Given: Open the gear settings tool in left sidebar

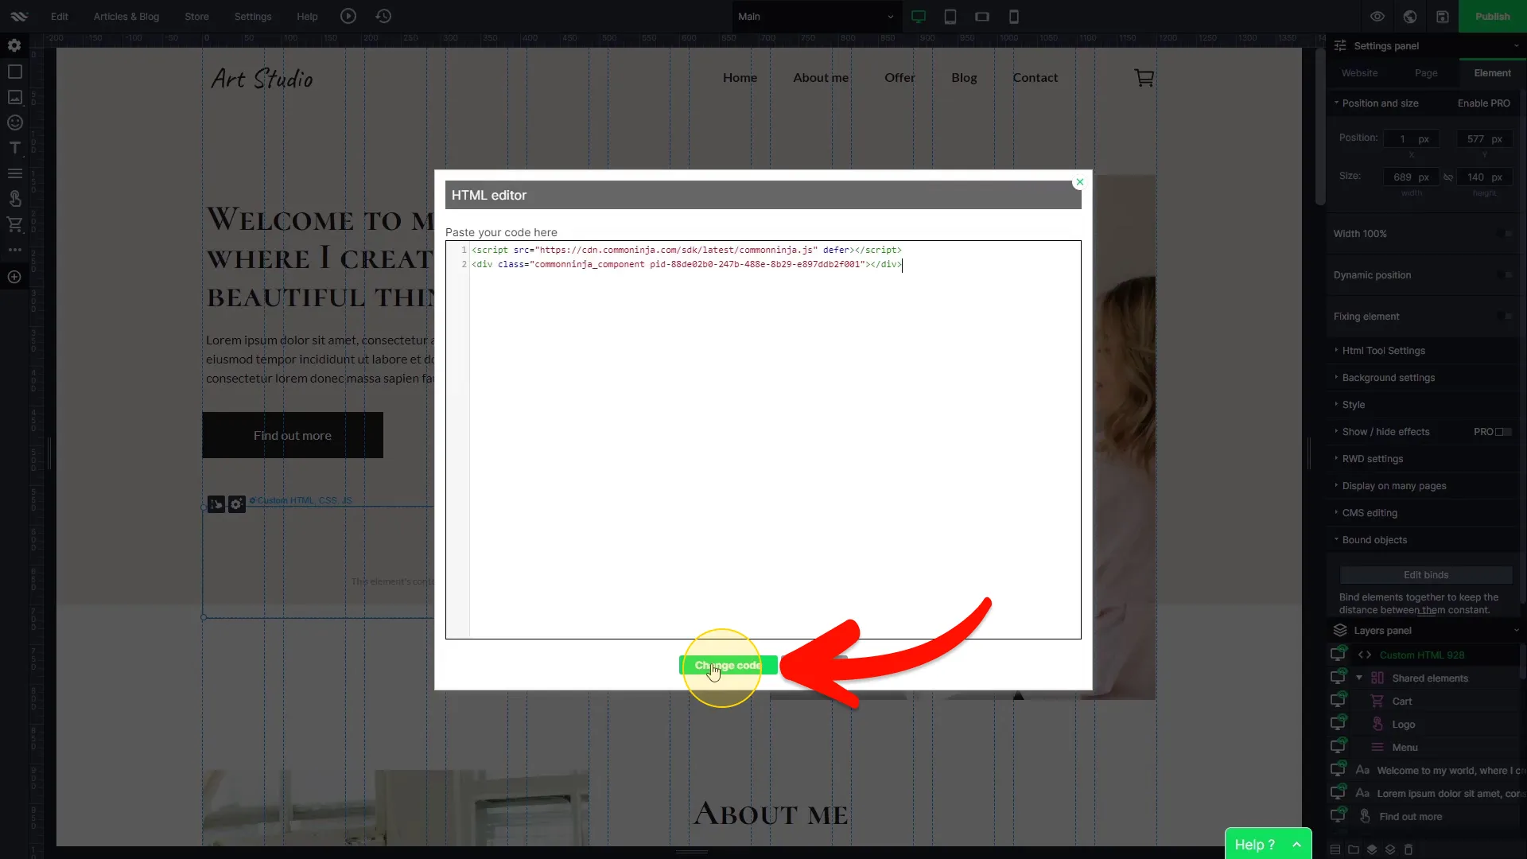Looking at the screenshot, I should coord(14,46).
